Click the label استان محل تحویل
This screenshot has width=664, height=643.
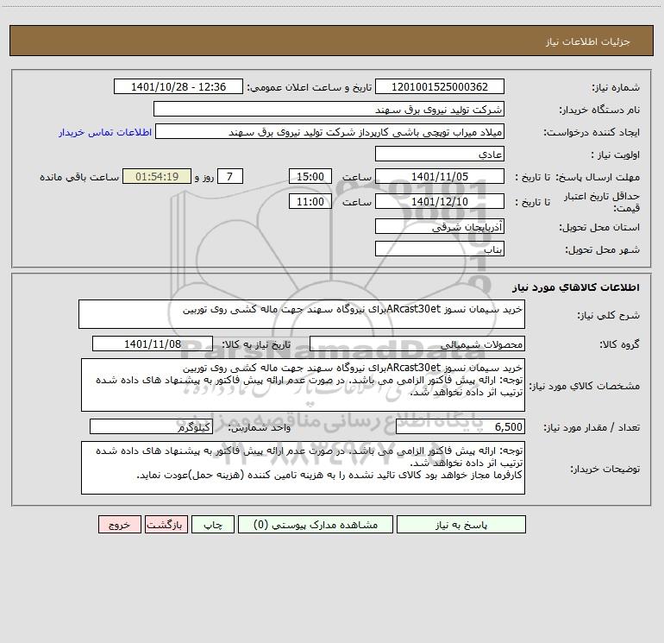599,227
